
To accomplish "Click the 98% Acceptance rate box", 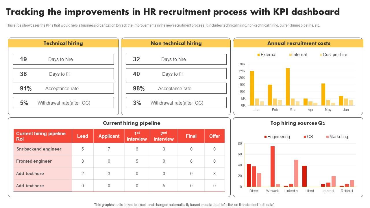I will [x=176, y=88].
